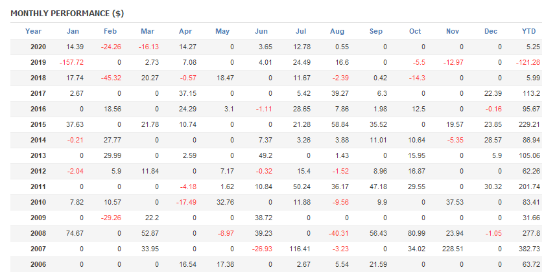Screen dimensions: 557x272
Task: Click the Year column header
Action: [x=33, y=31]
